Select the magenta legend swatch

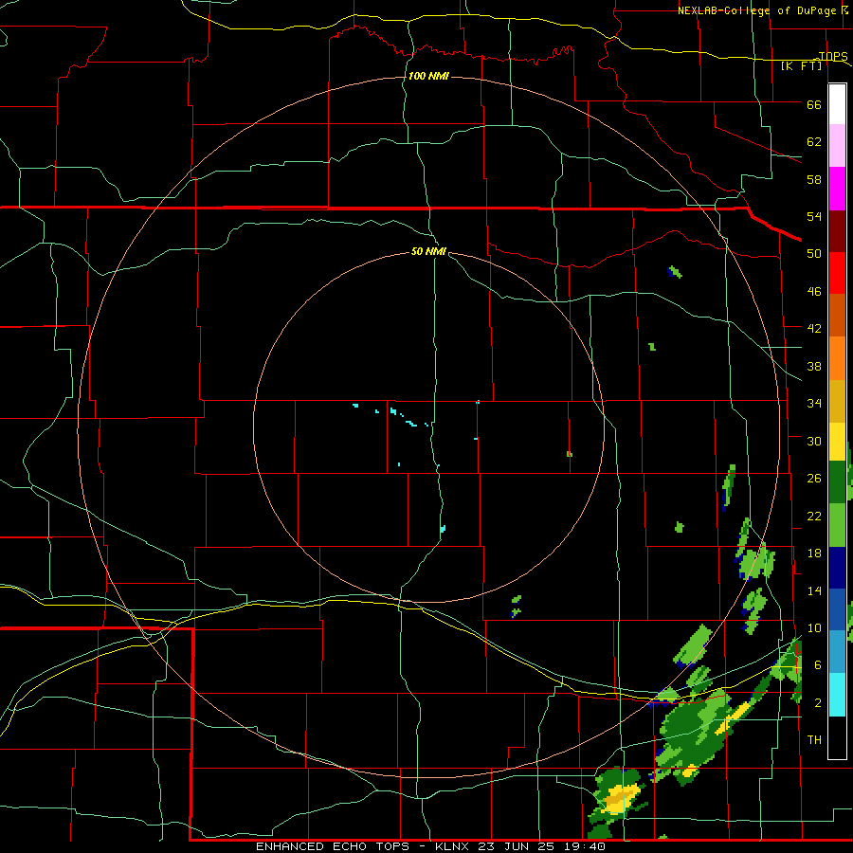tap(837, 189)
